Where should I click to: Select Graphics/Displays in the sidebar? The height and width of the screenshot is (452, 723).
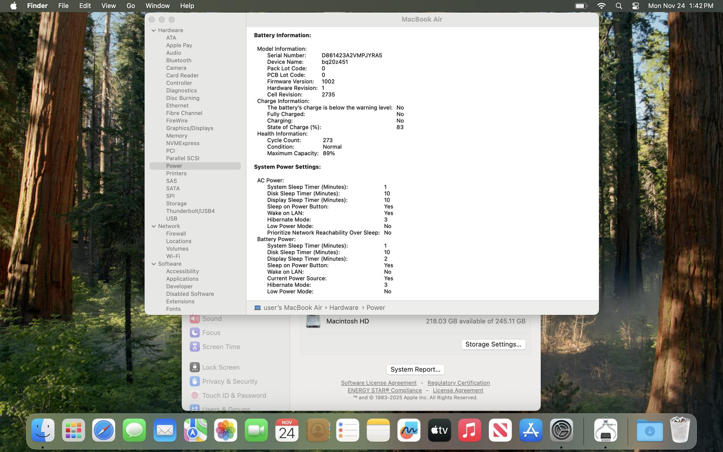pyautogui.click(x=190, y=128)
